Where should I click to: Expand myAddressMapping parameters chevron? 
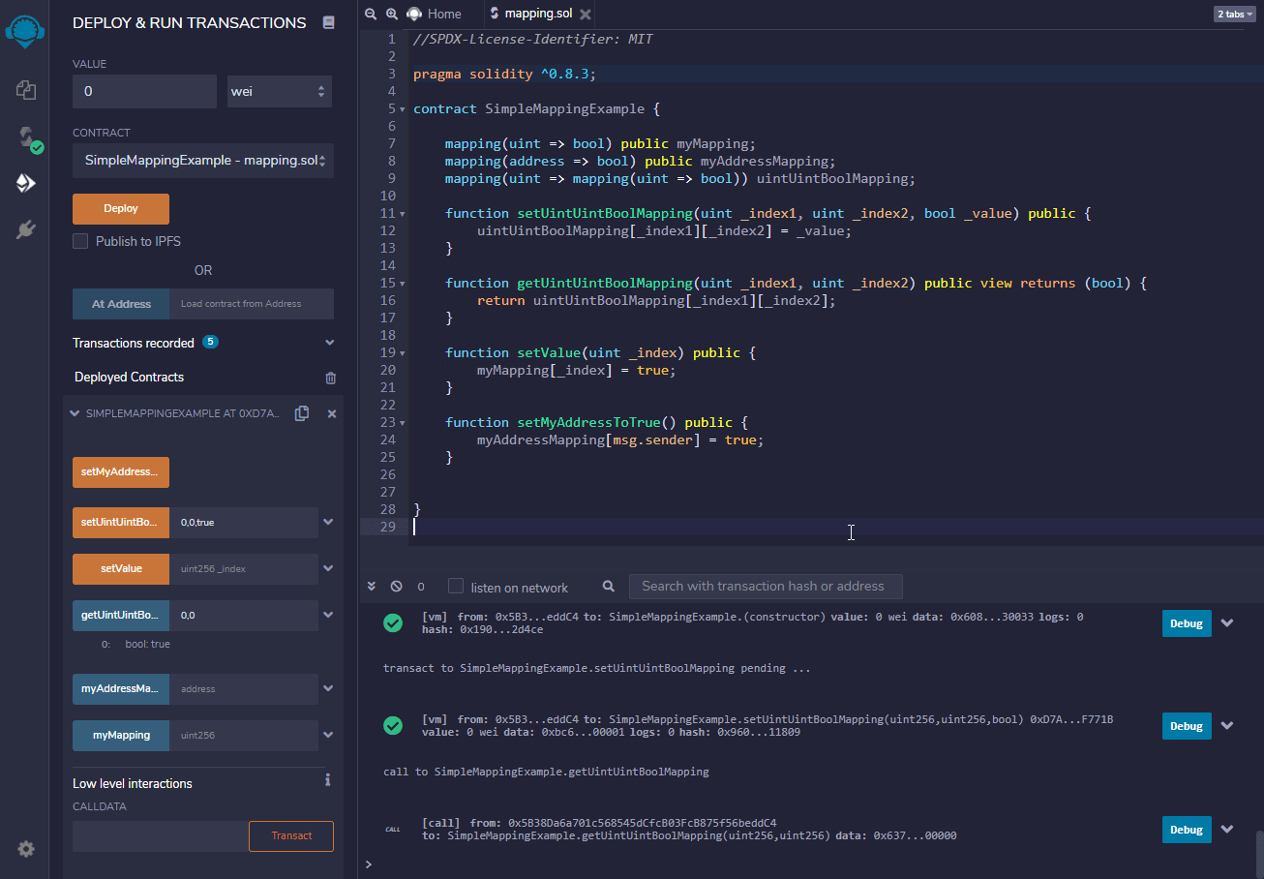point(328,688)
